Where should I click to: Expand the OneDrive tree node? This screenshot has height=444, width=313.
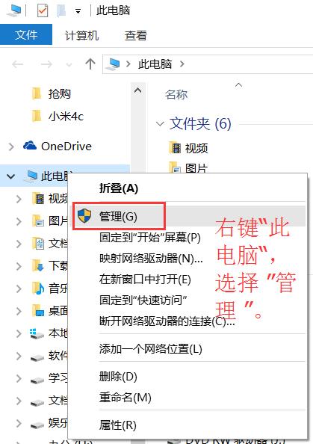(11, 147)
